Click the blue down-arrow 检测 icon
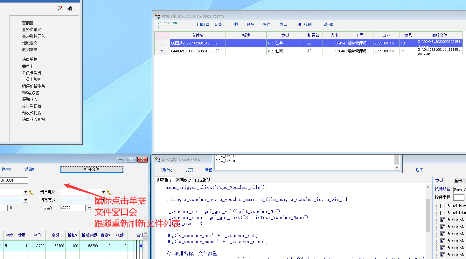The height and width of the screenshot is (259, 466). click(x=300, y=25)
